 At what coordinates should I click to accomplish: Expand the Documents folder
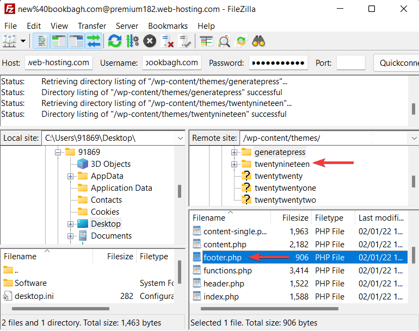click(70, 236)
